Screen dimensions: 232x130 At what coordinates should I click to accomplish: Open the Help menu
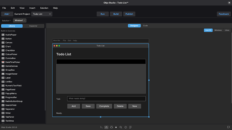click(x=55, y=8)
